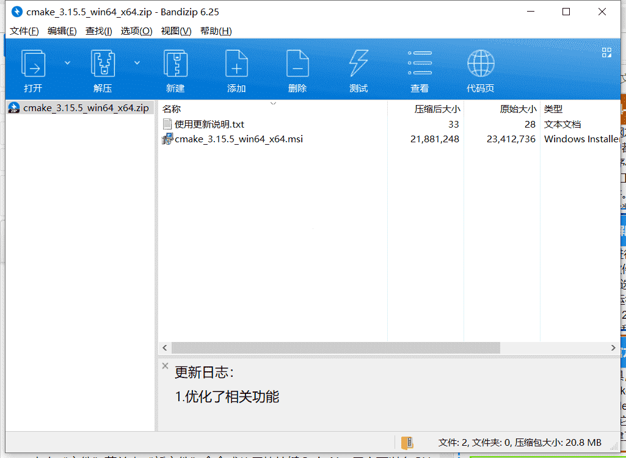Open the 帮助(H) menu
This screenshot has width=626, height=458.
point(216,31)
